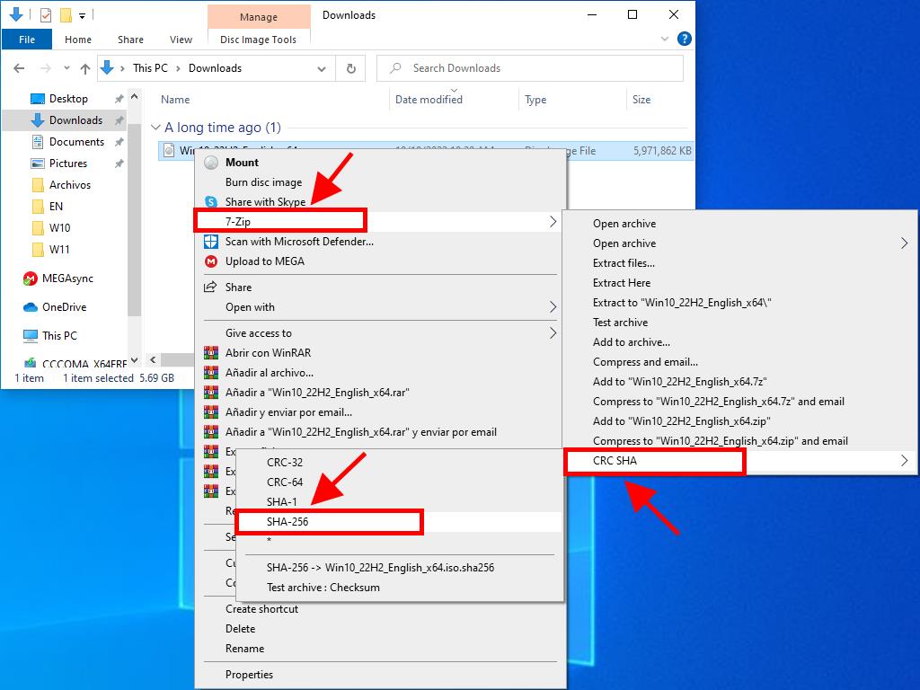Expand the Open with submenu arrow

(553, 307)
